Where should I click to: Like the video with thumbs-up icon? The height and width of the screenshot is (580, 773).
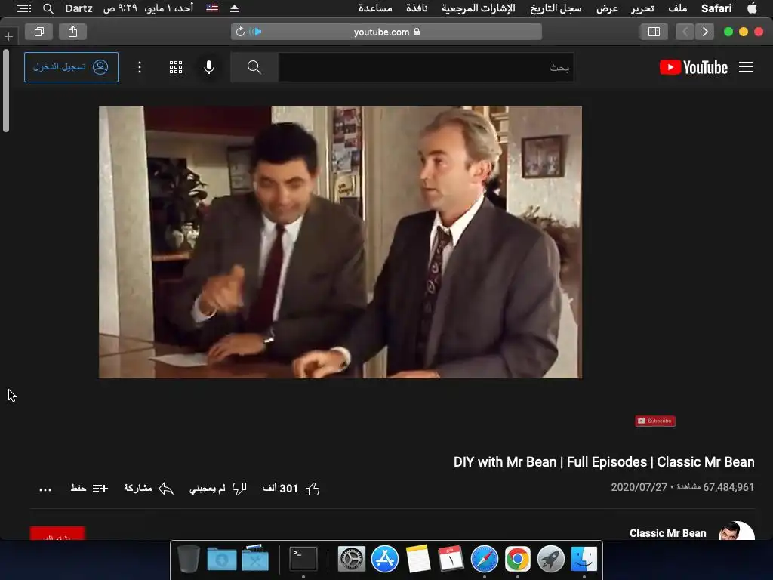[x=313, y=489]
